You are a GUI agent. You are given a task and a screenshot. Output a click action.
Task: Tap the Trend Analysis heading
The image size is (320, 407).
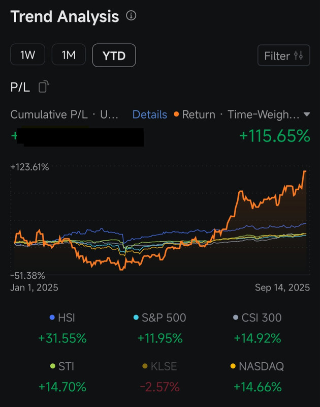pyautogui.click(x=65, y=17)
